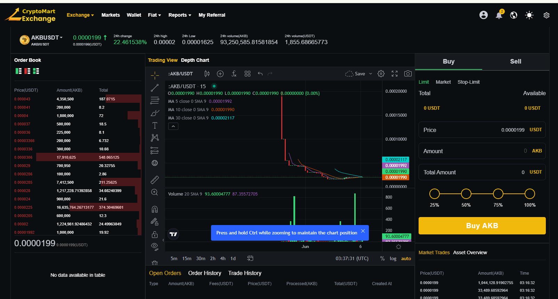Open candlestick chart style selector
The width and height of the screenshot is (558, 299).
207,74
